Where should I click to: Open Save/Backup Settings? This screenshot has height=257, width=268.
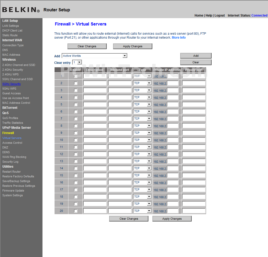coord(16,181)
